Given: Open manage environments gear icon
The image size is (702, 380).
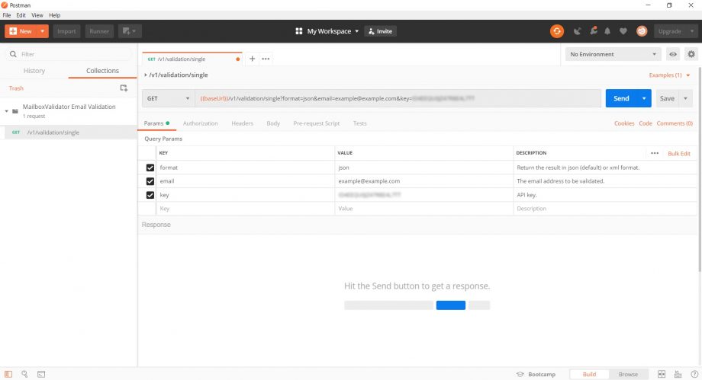Looking at the screenshot, I should tap(691, 54).
